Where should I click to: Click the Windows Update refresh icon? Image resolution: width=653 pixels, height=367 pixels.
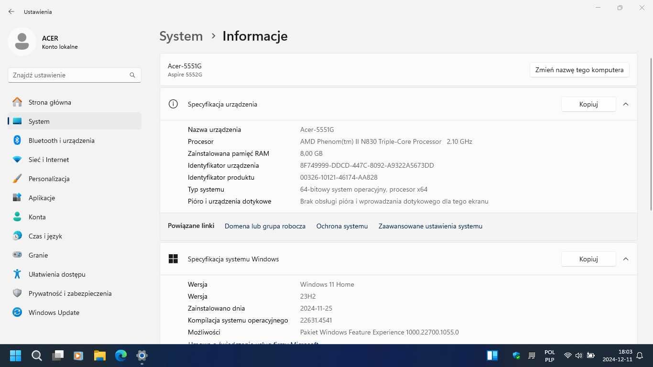click(x=17, y=312)
